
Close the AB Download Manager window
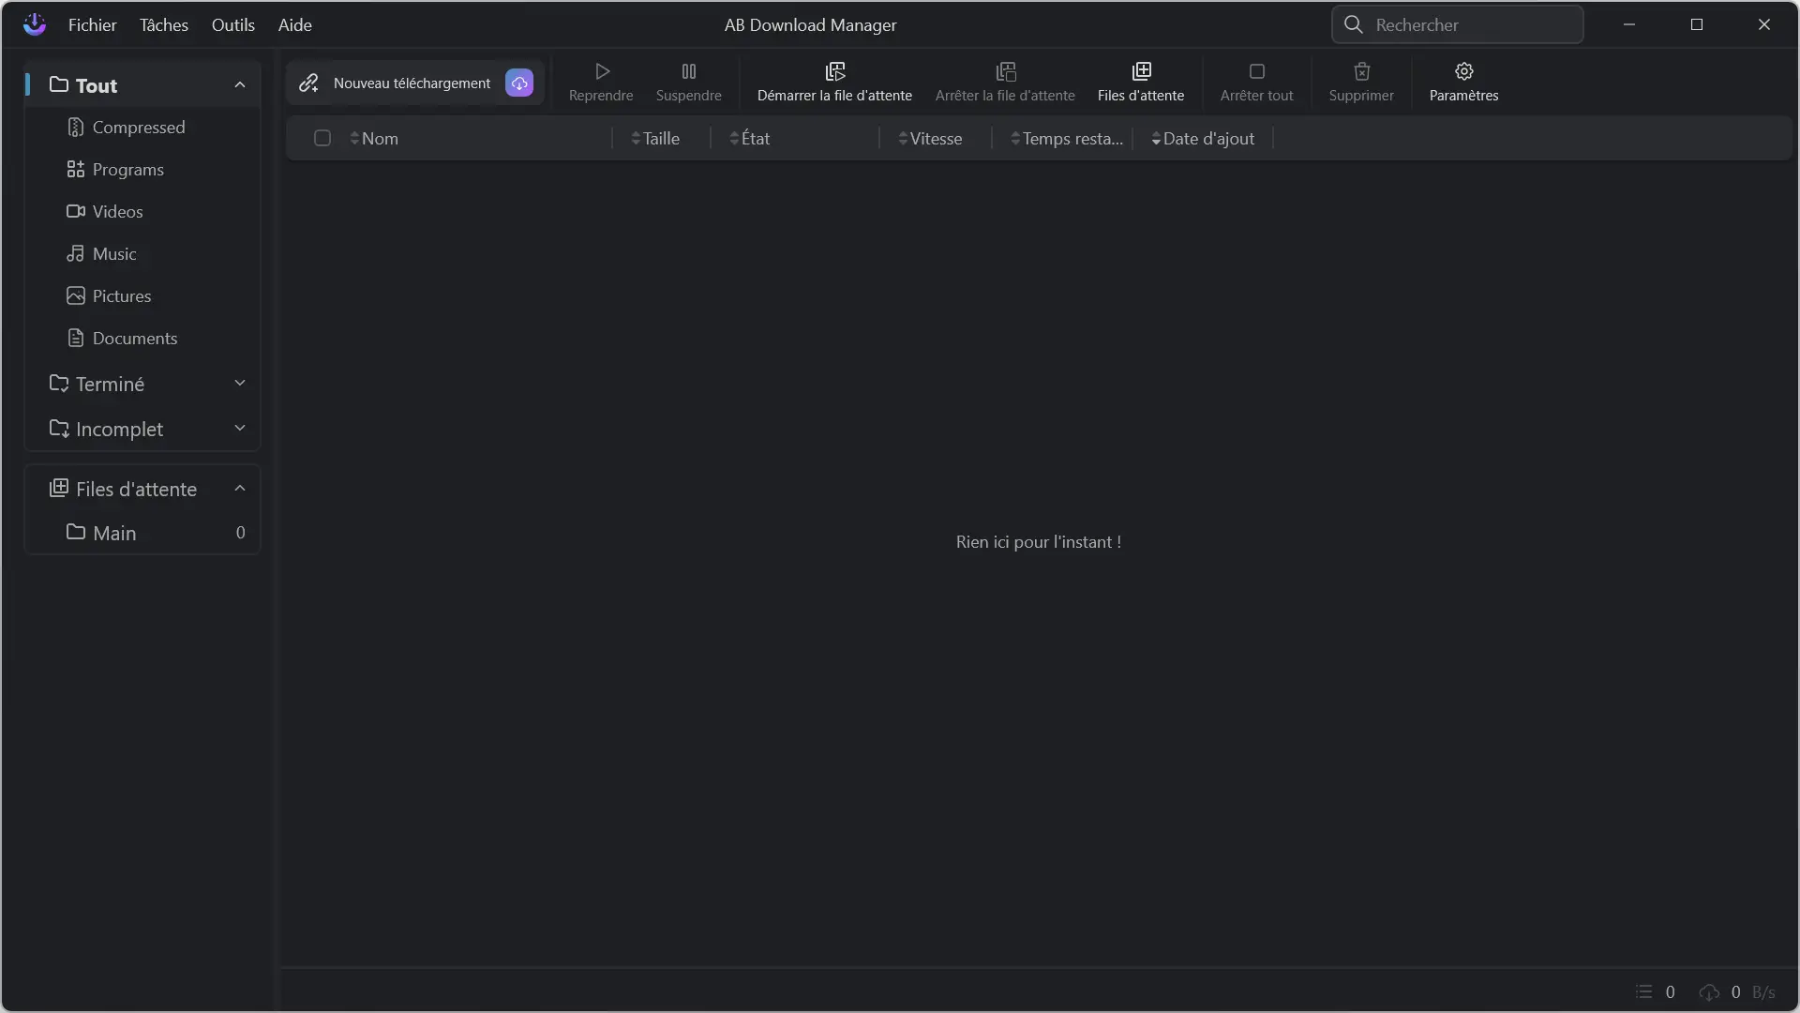1764,24
